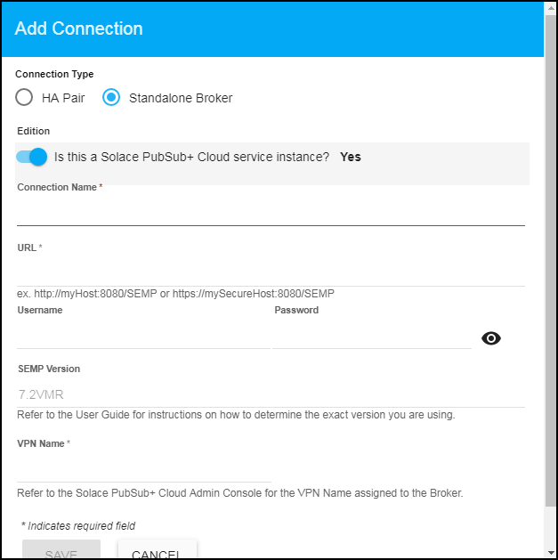Click the Add Connection dialog title

click(78, 28)
